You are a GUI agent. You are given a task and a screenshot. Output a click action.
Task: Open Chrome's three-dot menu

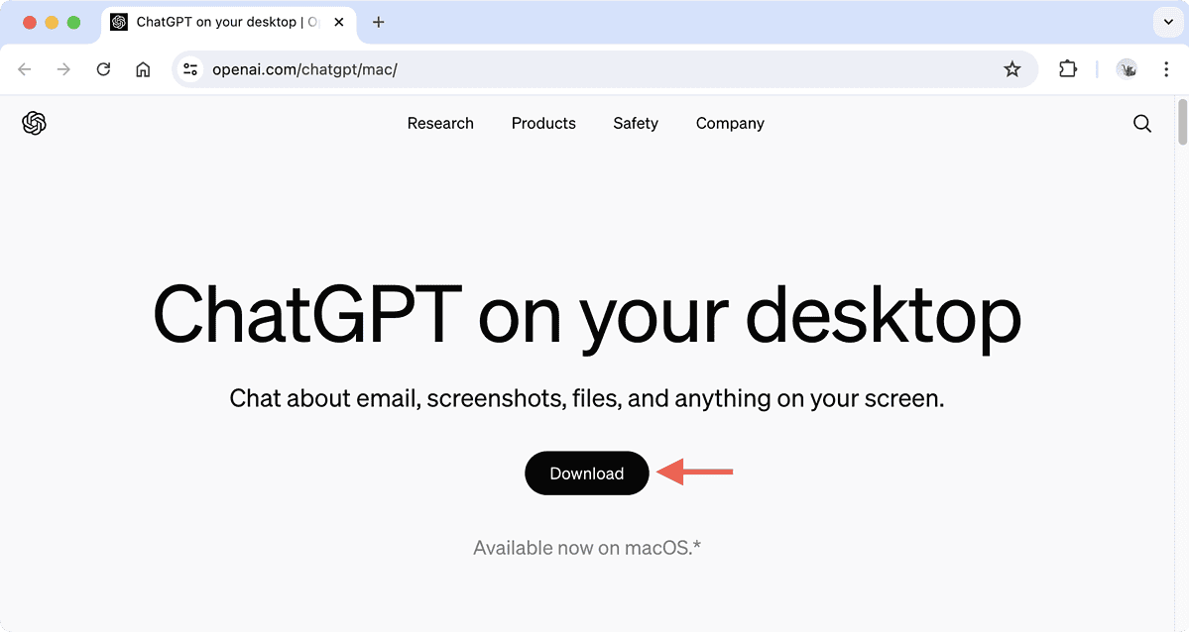coord(1166,69)
